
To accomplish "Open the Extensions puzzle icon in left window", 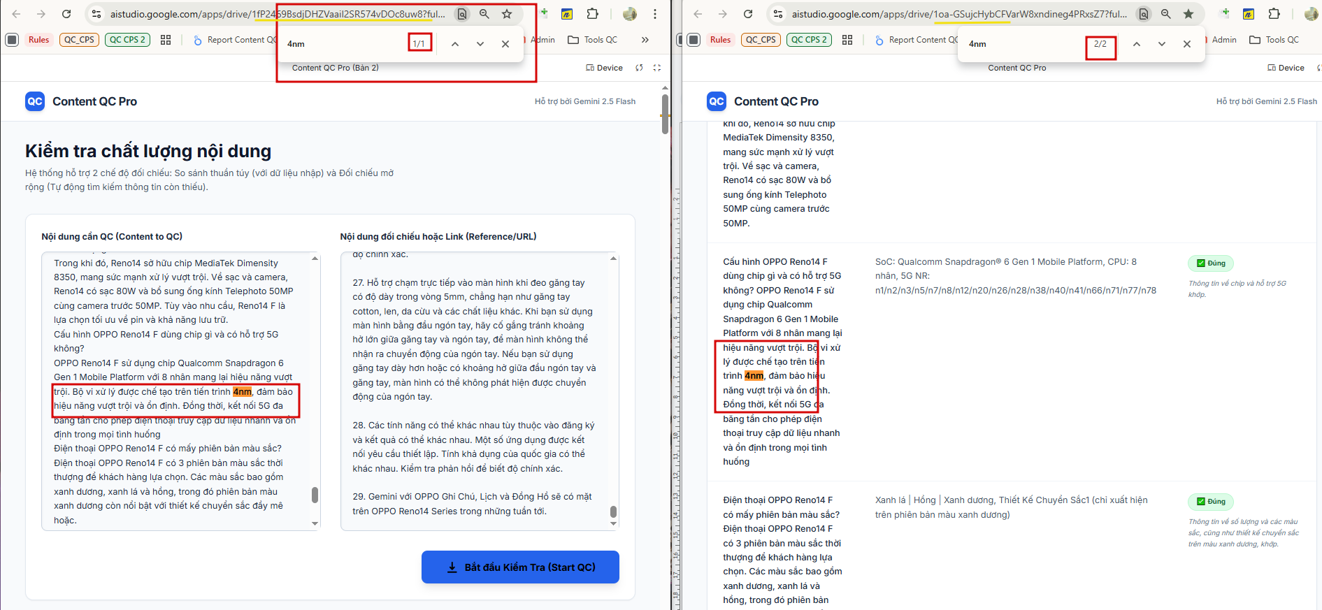I will click(x=592, y=14).
